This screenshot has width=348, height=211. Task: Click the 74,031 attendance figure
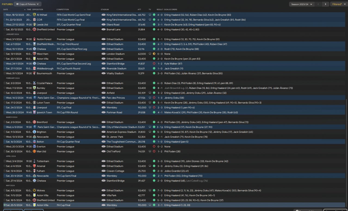click(141, 152)
